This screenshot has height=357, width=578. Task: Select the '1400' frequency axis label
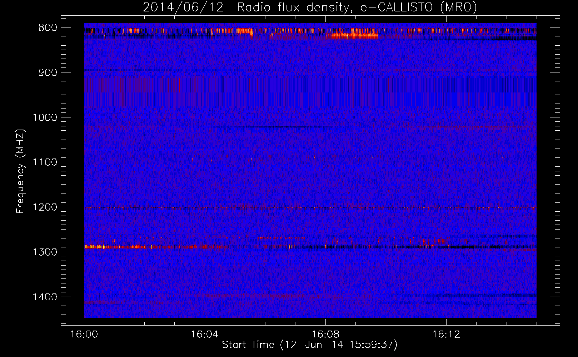tap(45, 297)
